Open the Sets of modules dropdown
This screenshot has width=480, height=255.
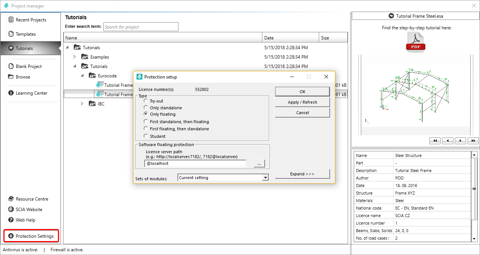click(x=265, y=178)
